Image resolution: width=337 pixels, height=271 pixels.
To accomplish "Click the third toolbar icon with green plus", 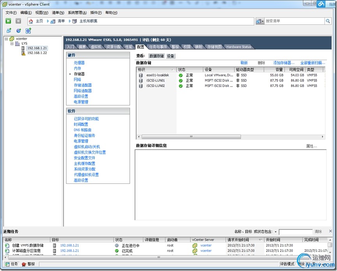I will click(x=28, y=31).
